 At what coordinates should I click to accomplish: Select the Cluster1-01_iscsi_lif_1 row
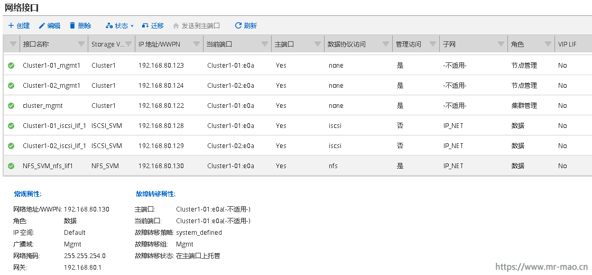[x=298, y=126]
